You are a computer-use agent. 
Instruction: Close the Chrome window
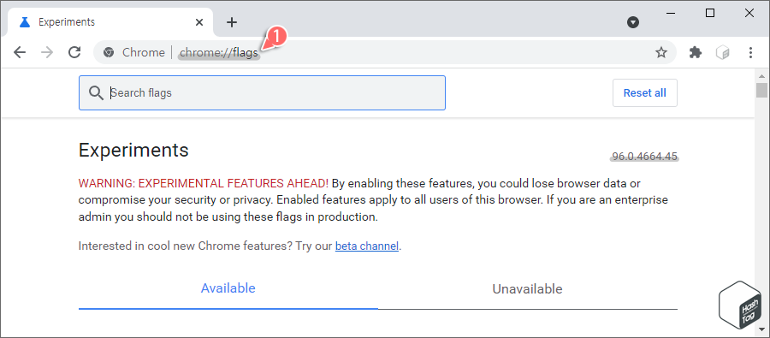click(749, 14)
